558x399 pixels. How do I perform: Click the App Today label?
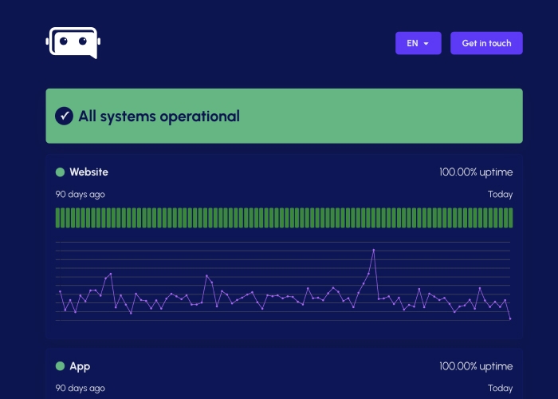500,389
